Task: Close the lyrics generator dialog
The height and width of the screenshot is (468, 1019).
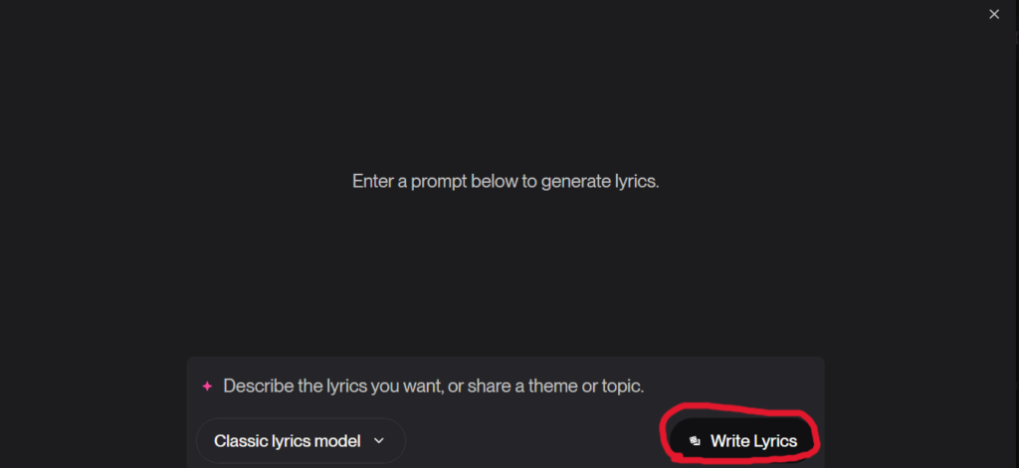Action: 993,14
